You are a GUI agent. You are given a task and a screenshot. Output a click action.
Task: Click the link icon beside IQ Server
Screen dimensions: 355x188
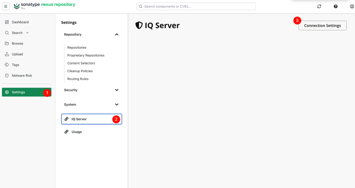point(66,119)
